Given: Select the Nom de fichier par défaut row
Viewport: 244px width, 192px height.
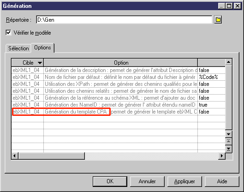Looking at the screenshot, I should click(x=119, y=77).
